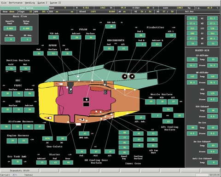Click the highlighted Fuel System header field
The width and height of the screenshot is (221, 177).
[24, 8]
